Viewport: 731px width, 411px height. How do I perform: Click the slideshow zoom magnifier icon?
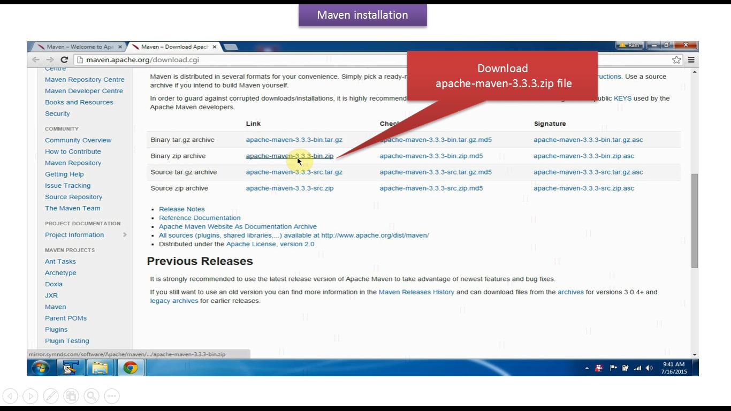pyautogui.click(x=92, y=396)
